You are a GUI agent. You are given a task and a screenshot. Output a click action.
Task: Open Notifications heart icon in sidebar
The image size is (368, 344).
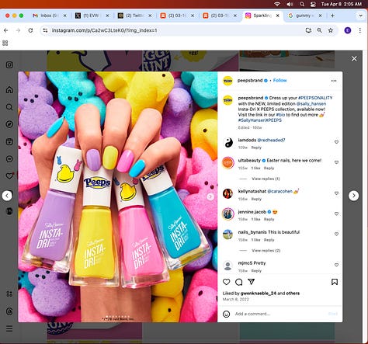[9, 176]
